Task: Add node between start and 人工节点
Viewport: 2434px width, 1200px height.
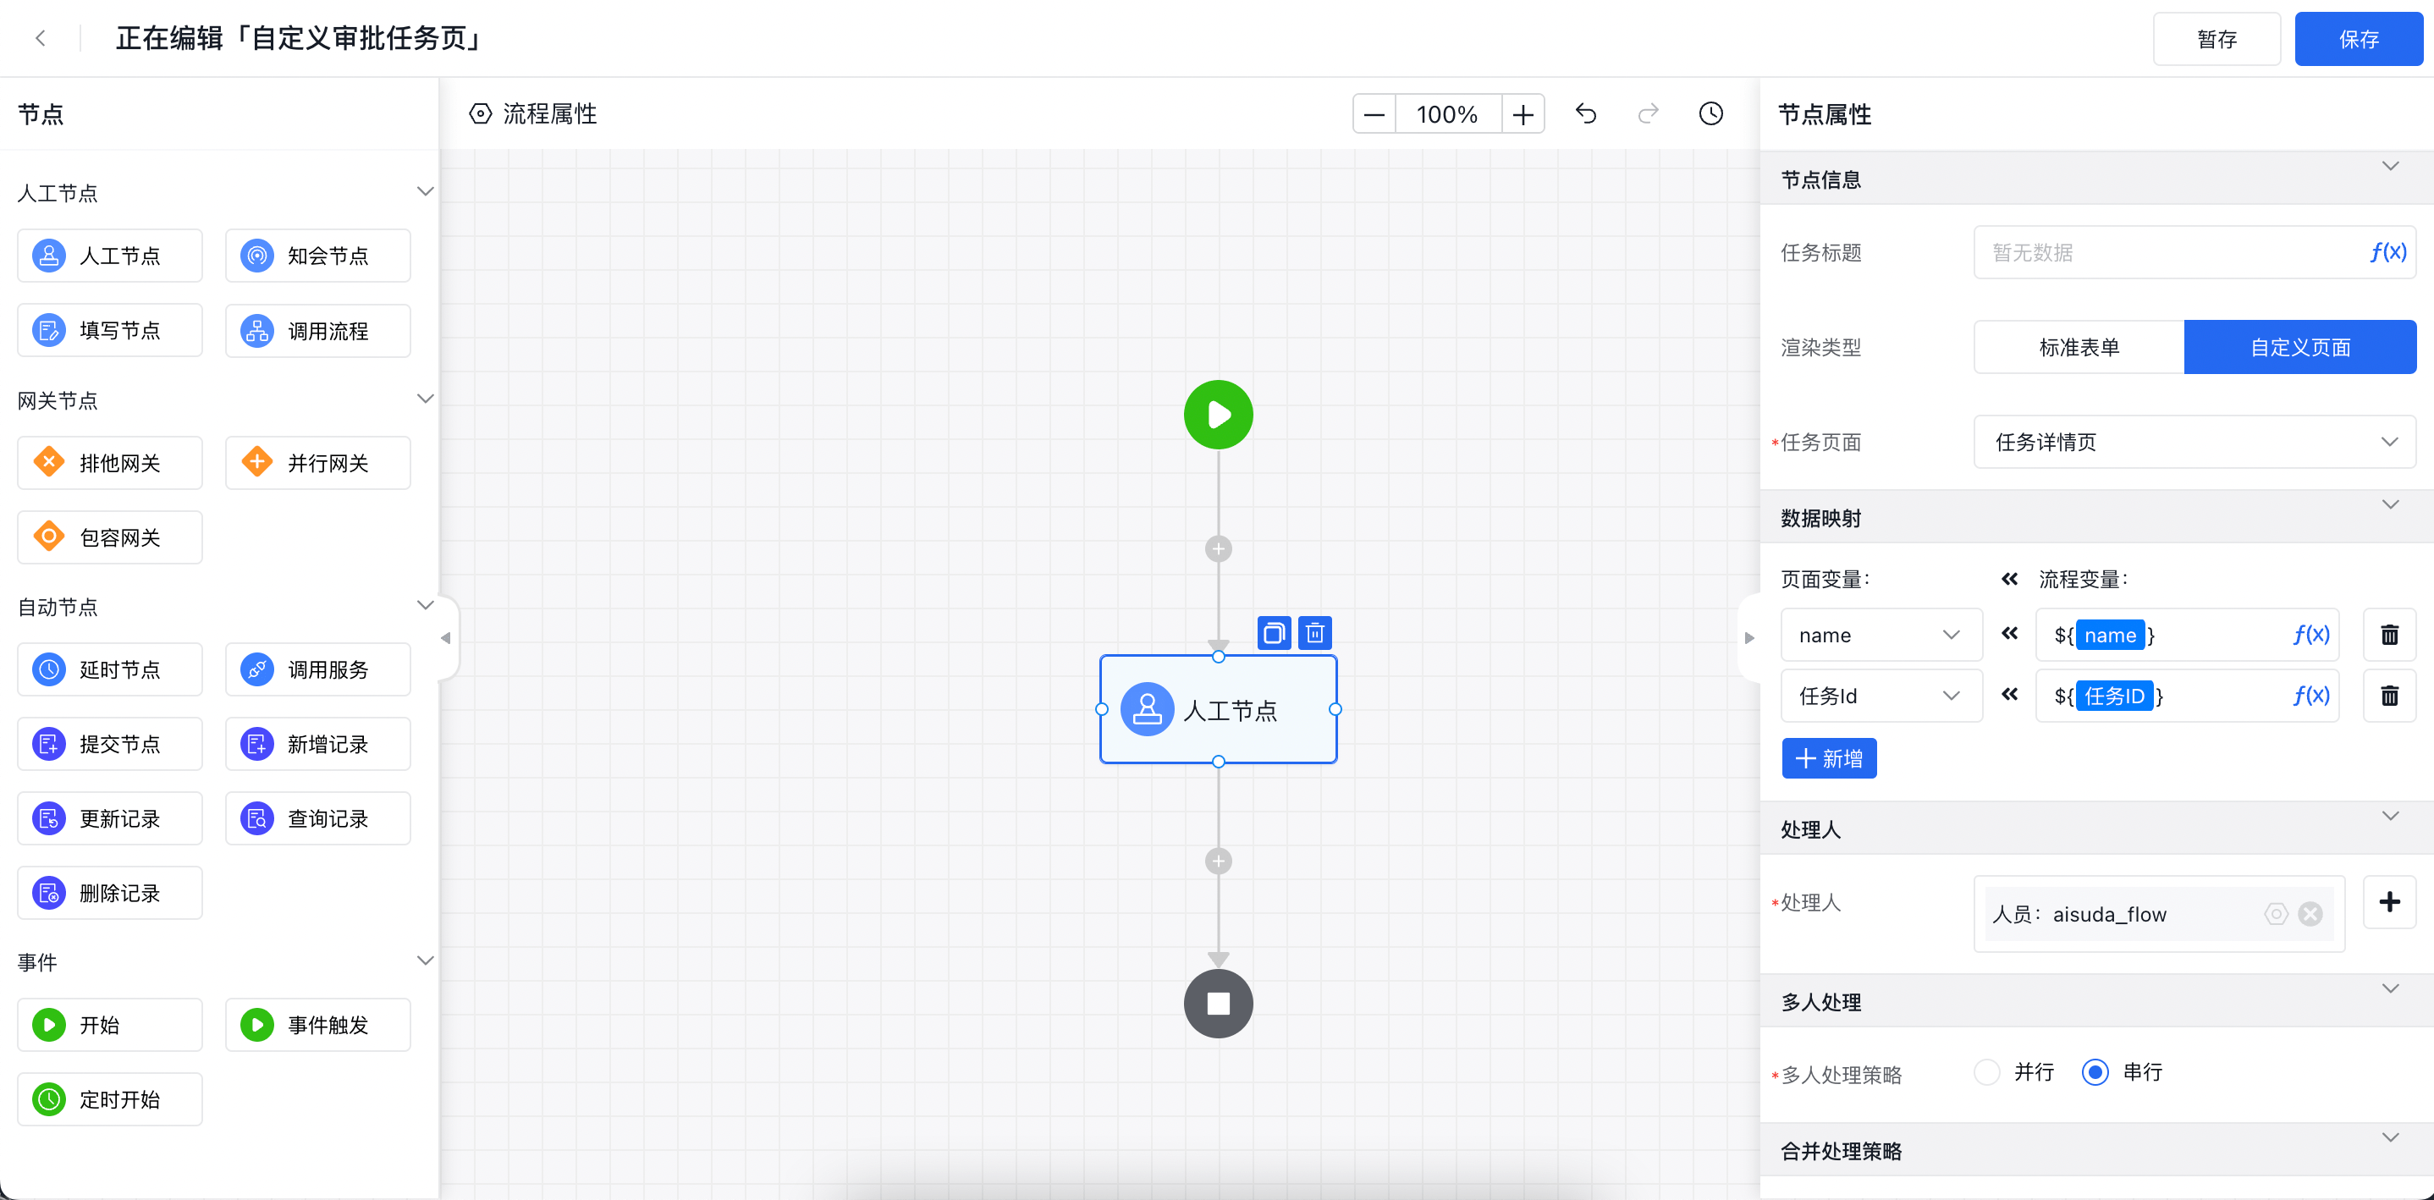Action: [x=1218, y=549]
